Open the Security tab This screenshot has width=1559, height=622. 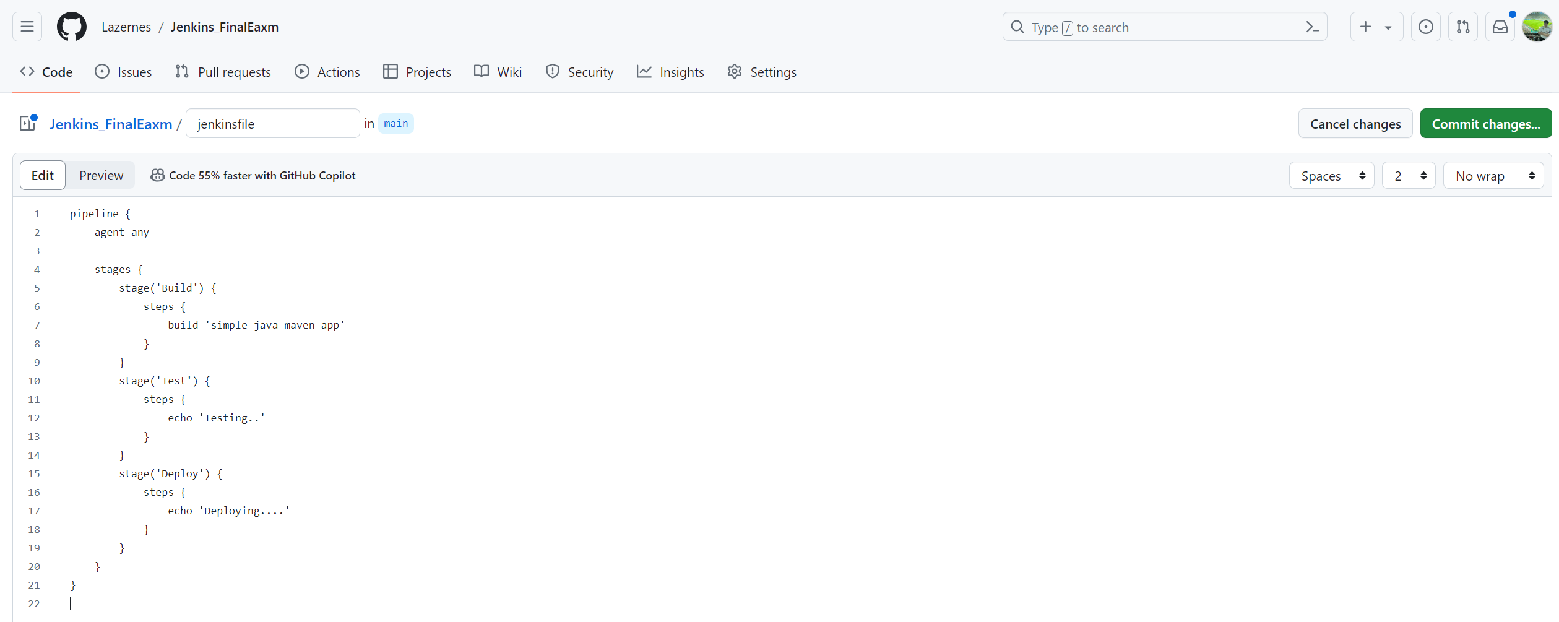[x=580, y=72]
